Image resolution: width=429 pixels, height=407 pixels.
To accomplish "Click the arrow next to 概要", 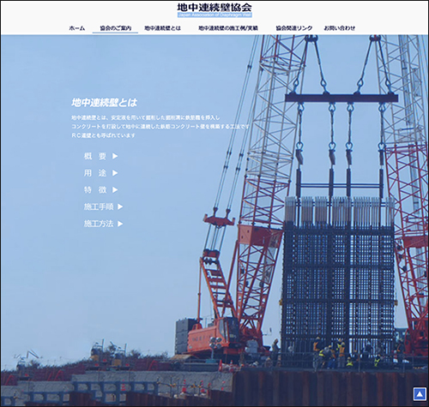I will tap(115, 156).
